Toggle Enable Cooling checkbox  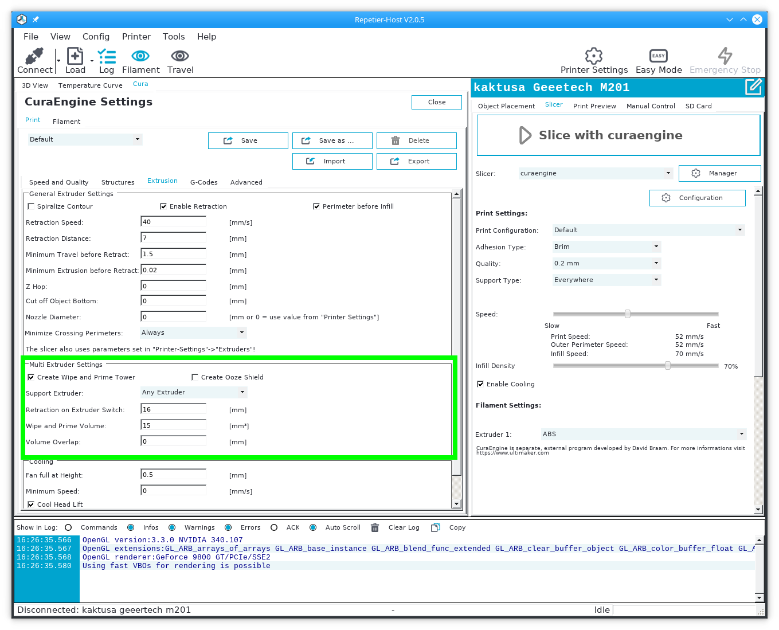pyautogui.click(x=480, y=384)
